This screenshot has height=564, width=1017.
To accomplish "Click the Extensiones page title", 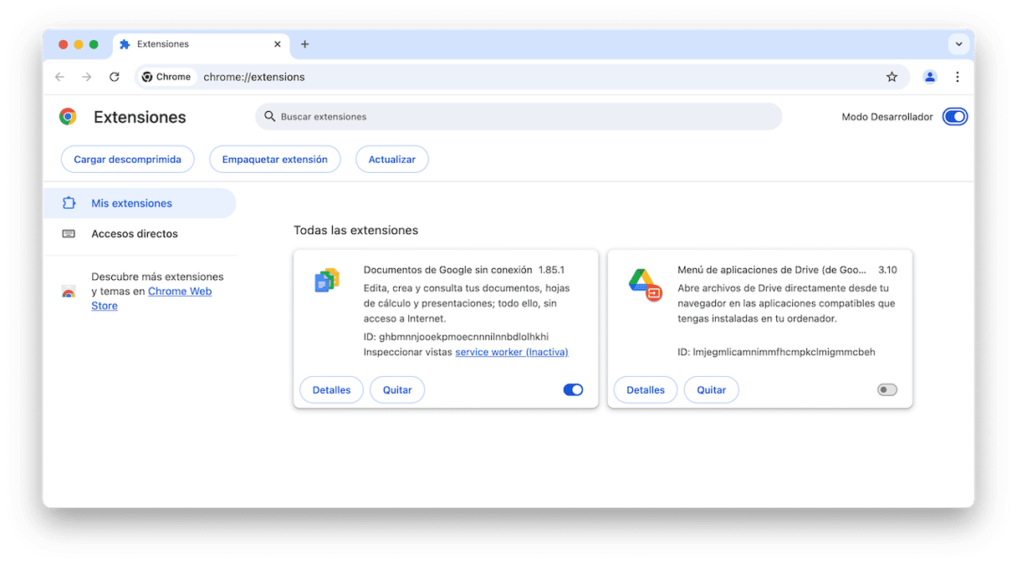I will point(140,117).
